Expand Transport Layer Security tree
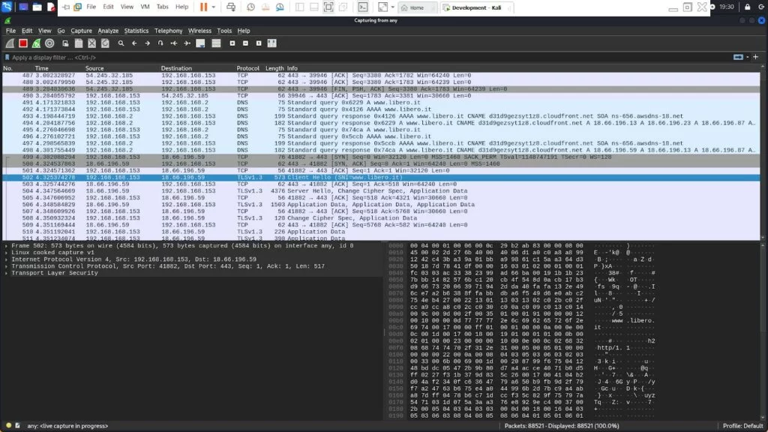768x432 pixels. click(7, 273)
